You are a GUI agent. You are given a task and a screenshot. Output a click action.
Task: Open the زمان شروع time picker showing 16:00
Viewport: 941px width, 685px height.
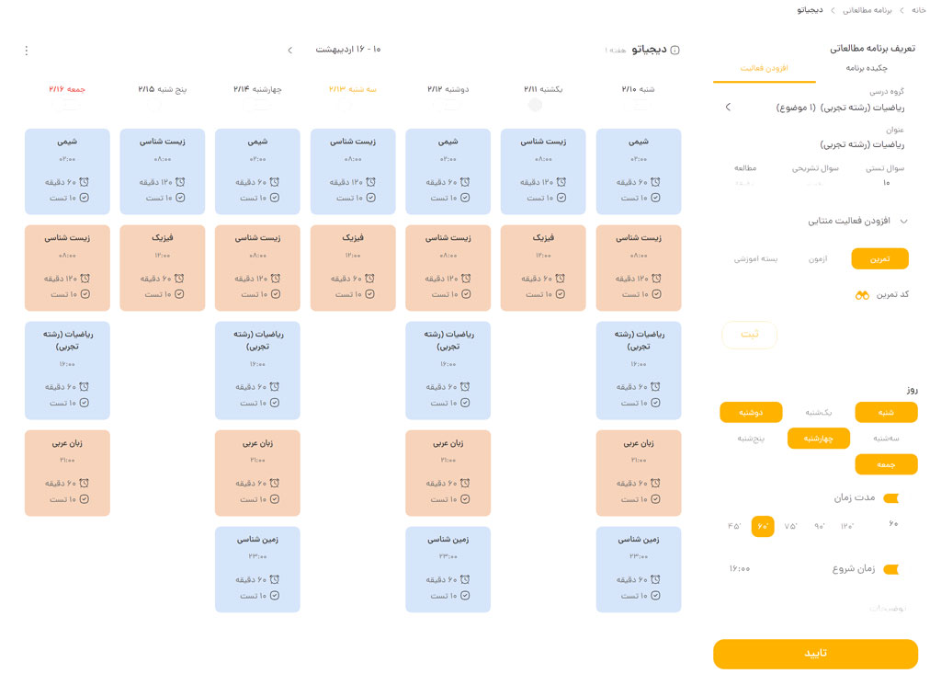(x=740, y=568)
